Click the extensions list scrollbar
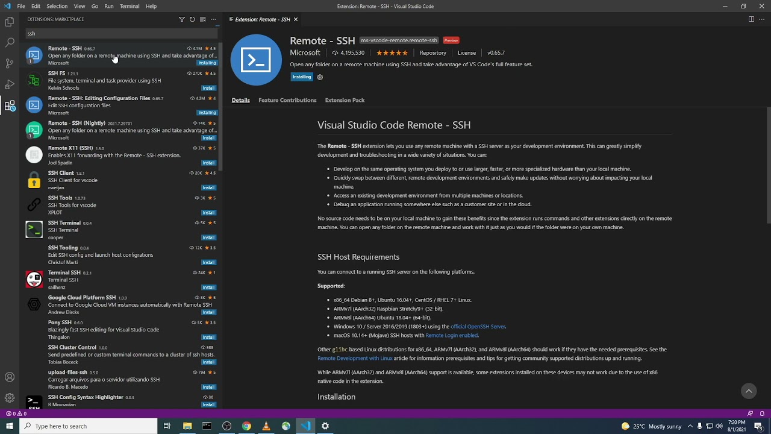This screenshot has width=771, height=434. (221, 107)
